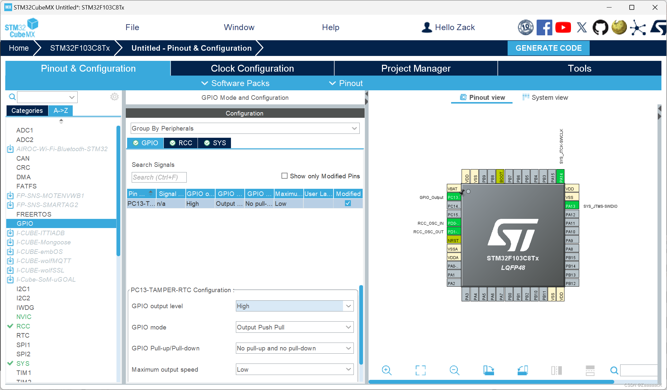
Task: Open the YouTube icon link
Action: [x=563, y=27]
